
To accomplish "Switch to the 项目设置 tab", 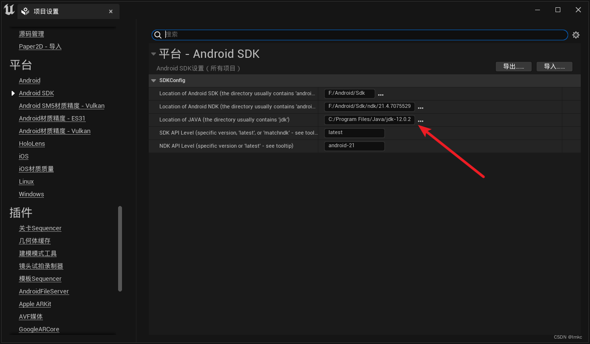I will coord(69,11).
